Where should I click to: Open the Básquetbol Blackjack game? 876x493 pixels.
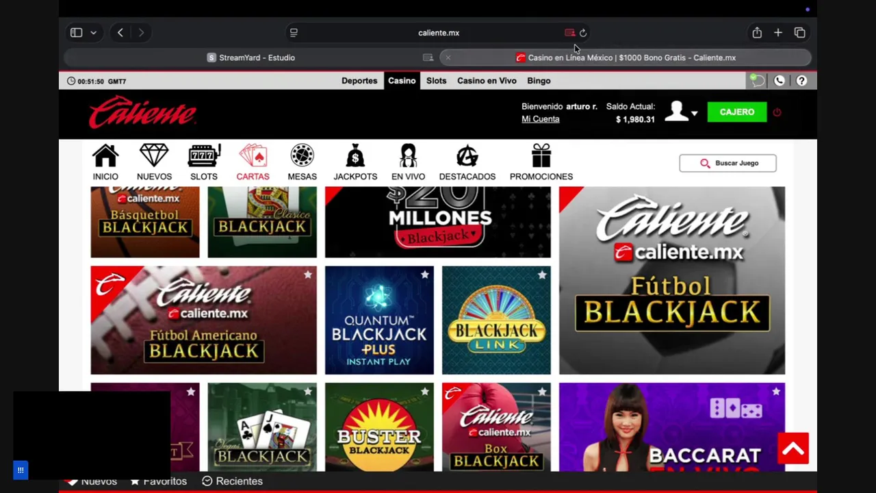145,222
